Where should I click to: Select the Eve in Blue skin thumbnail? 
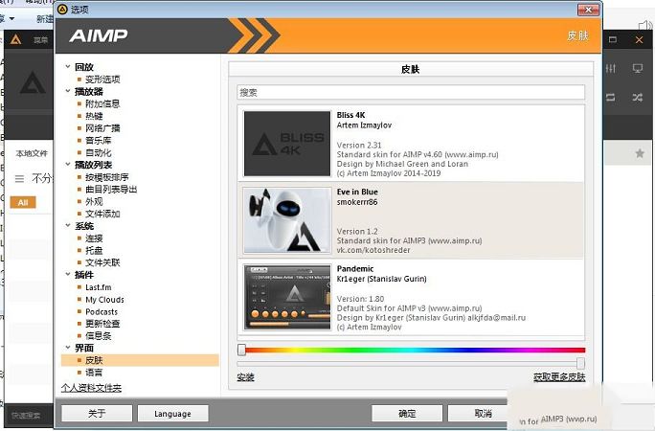(x=287, y=220)
